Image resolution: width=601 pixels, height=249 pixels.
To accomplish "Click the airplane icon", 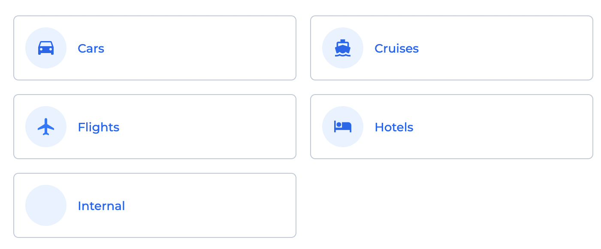I will [x=46, y=127].
